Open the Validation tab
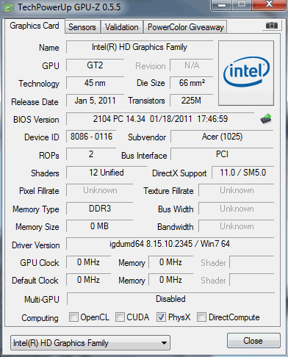 point(122,27)
